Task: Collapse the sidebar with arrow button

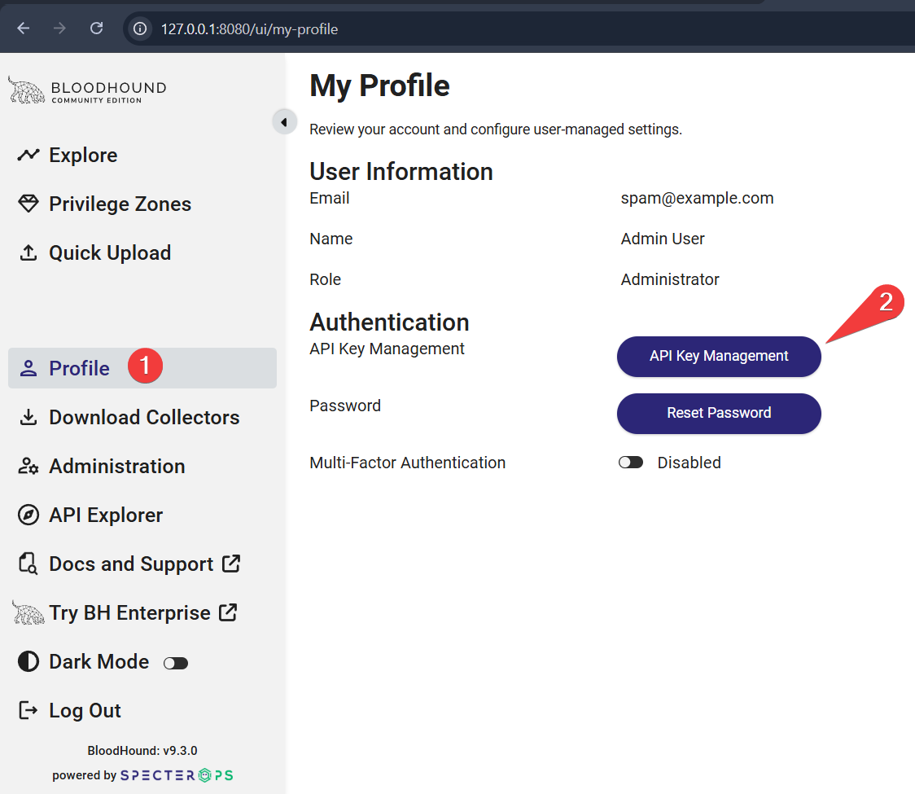Action: tap(284, 122)
